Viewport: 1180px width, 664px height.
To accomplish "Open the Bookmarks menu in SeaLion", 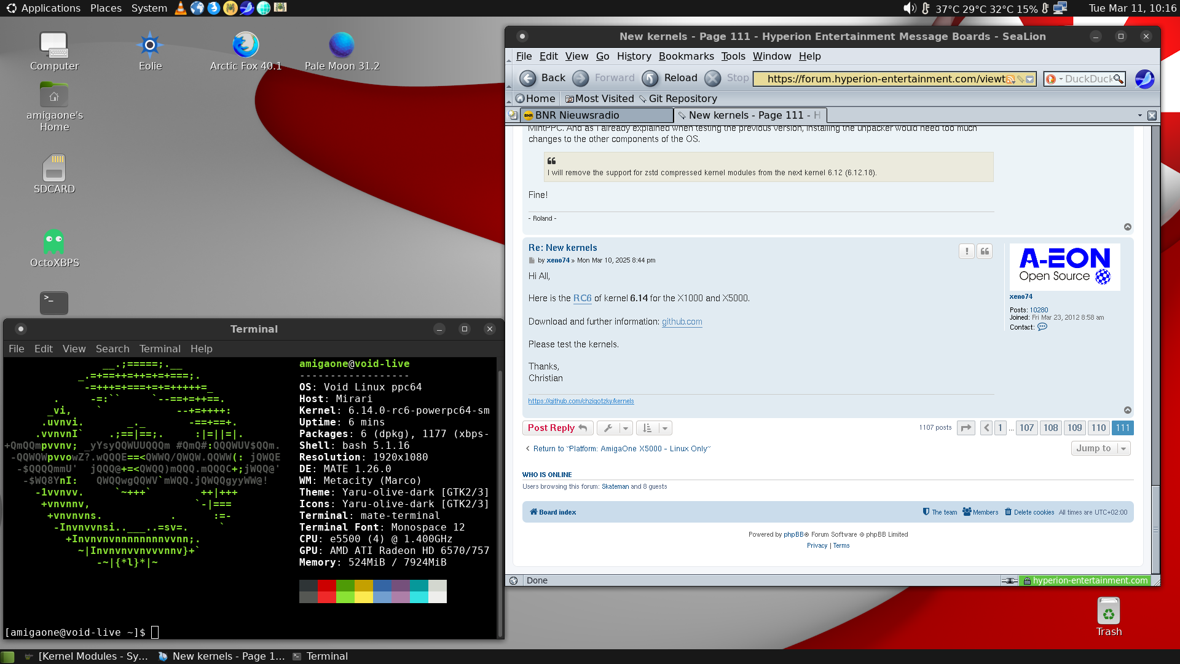I will tap(686, 56).
